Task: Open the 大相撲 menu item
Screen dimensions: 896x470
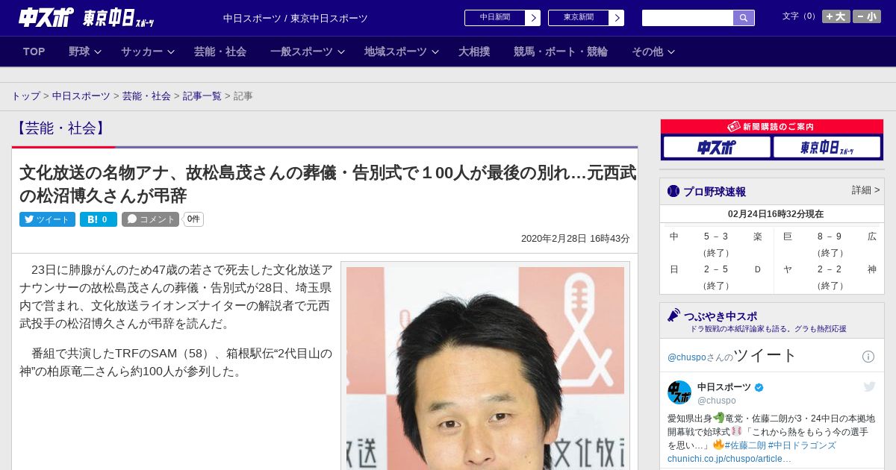Action: point(474,51)
